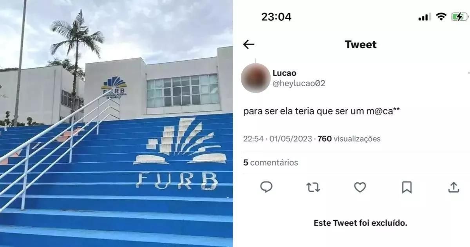Tap the 23:04 clock in status bar
470x247 pixels.
[x=277, y=17]
